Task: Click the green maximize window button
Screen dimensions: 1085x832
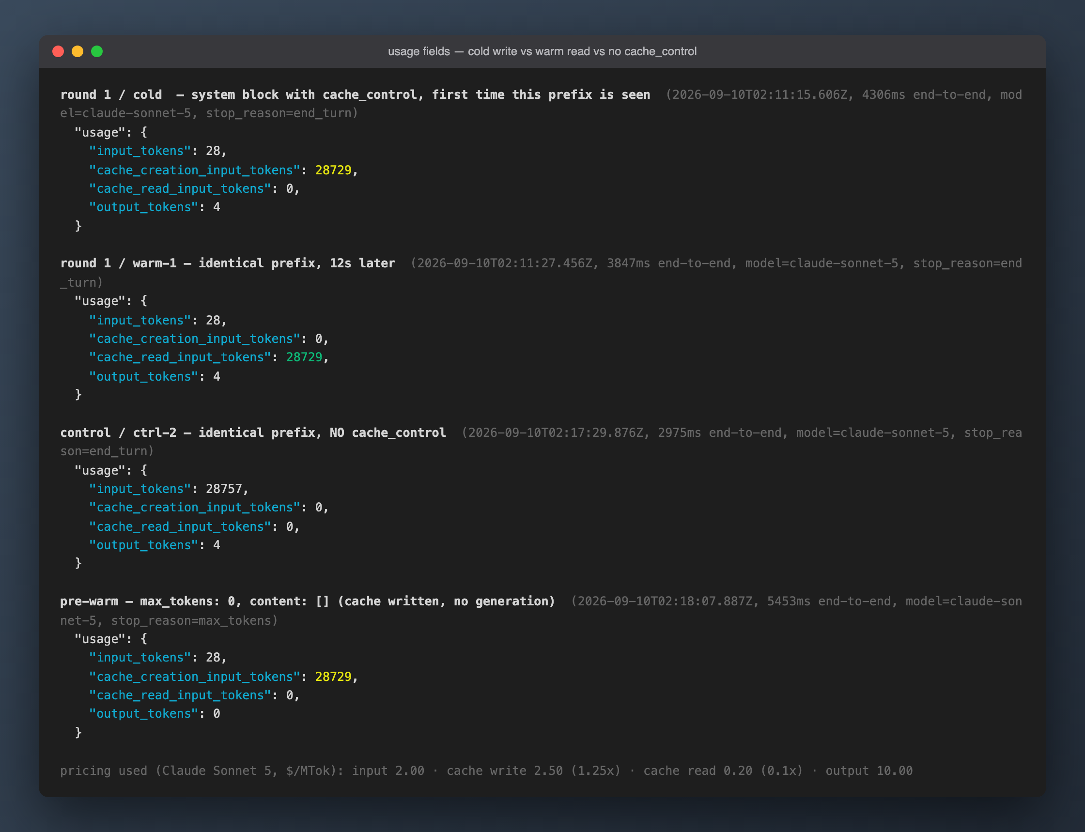Action: (97, 51)
